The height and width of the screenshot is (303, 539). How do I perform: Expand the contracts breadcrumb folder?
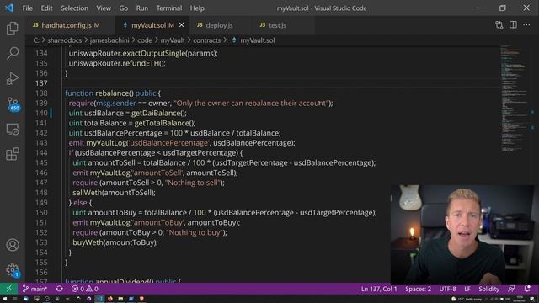click(206, 40)
